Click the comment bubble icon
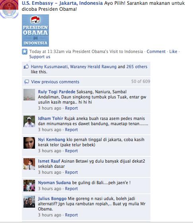This screenshot has width=193, height=224. (27, 82)
